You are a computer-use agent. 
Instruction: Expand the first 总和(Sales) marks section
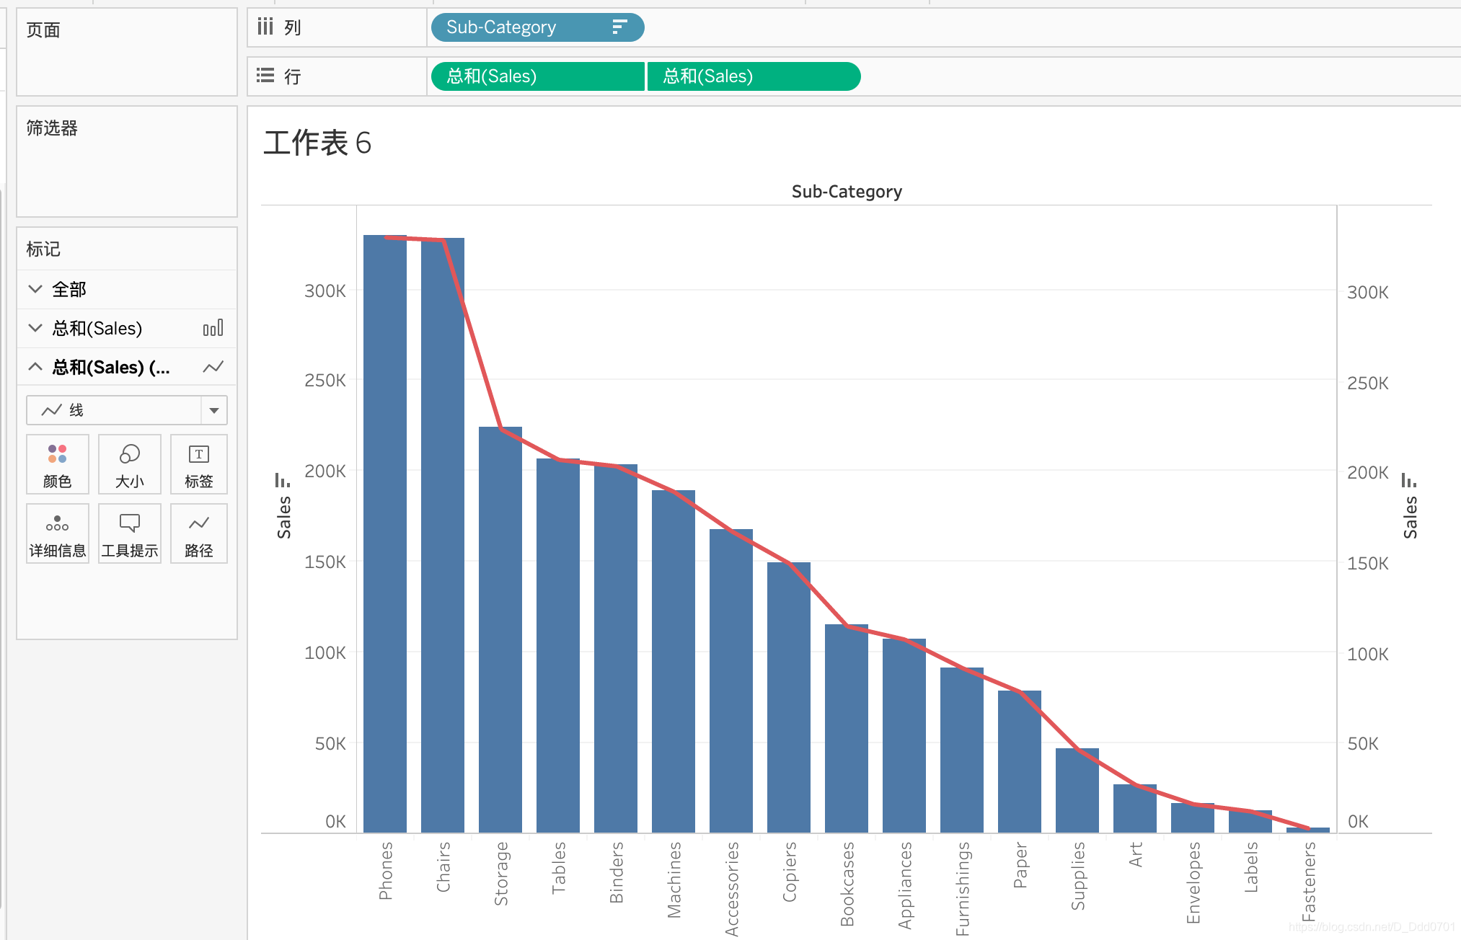[35, 328]
